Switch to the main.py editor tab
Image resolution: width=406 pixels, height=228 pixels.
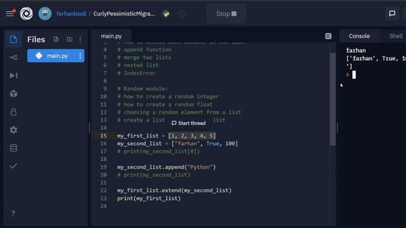pyautogui.click(x=112, y=36)
